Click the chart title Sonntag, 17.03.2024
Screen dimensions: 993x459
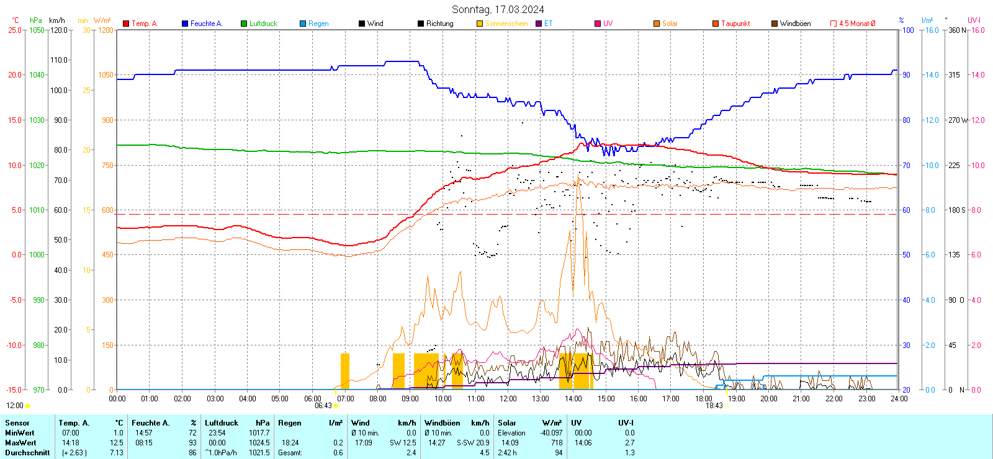tap(498, 9)
